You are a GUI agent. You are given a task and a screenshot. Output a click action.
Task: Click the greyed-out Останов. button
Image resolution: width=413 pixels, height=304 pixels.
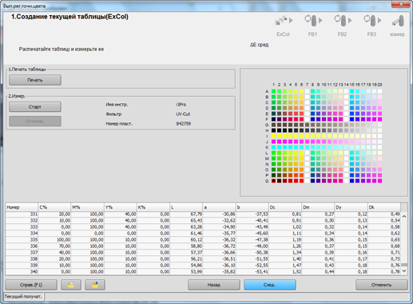click(35, 122)
